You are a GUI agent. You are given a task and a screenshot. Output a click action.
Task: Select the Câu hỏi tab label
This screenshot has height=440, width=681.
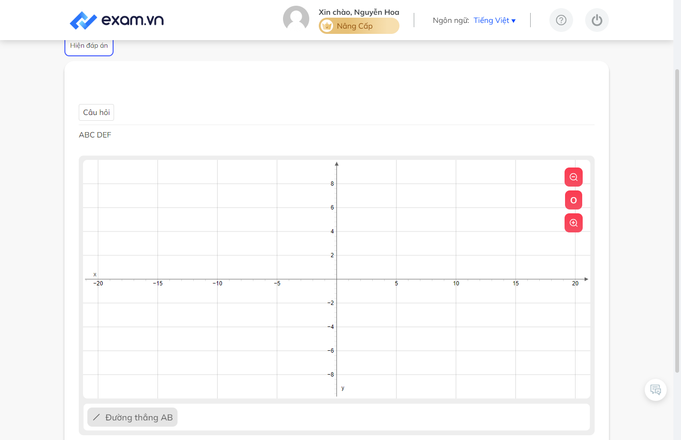click(96, 113)
